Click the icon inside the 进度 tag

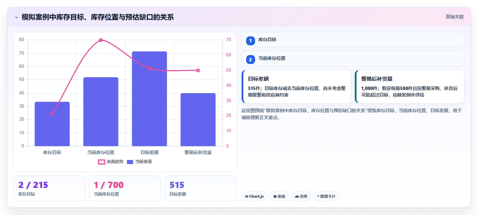pyautogui.click(x=297, y=196)
